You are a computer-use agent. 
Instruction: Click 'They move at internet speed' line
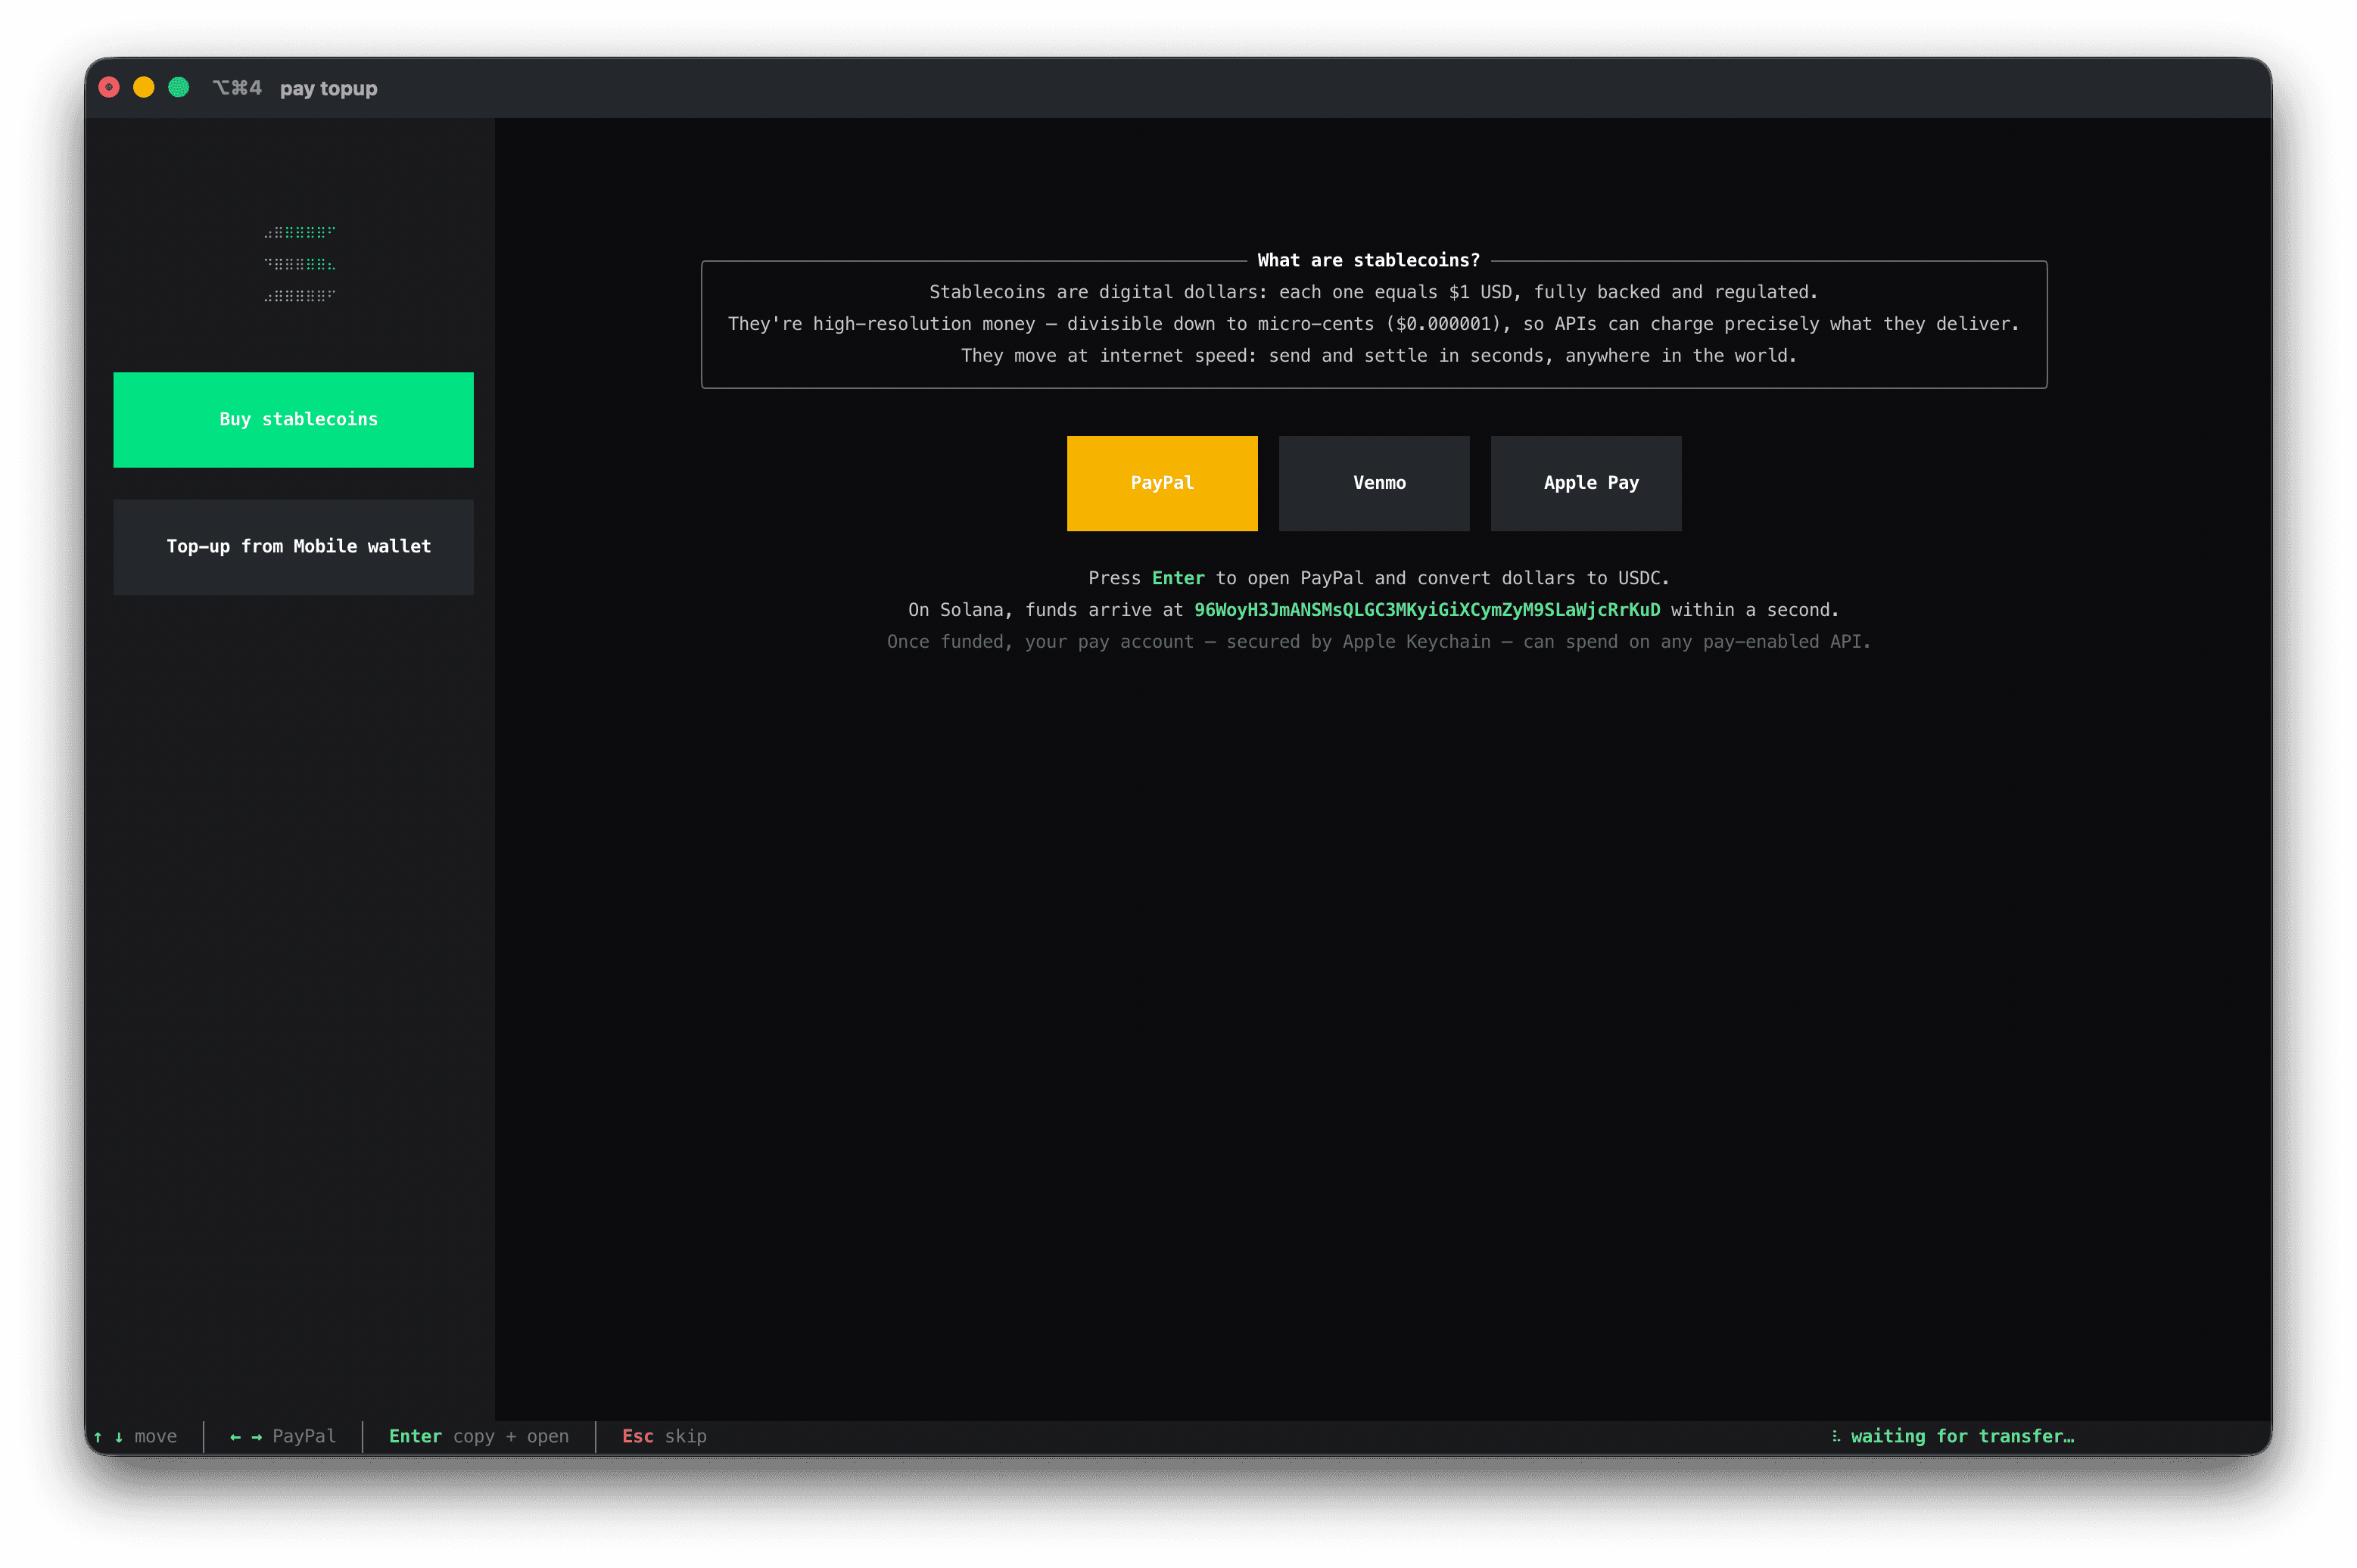tap(1378, 355)
